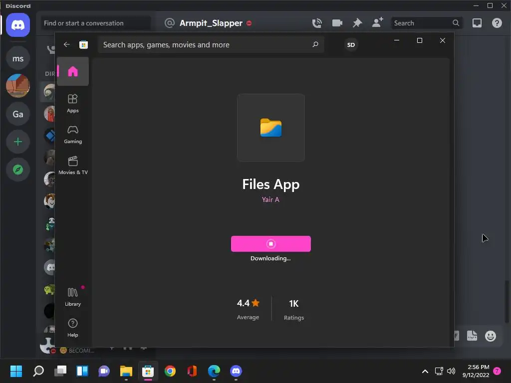Image resolution: width=511 pixels, height=383 pixels.
Task: Open File Explorer from taskbar
Action: coord(126,371)
